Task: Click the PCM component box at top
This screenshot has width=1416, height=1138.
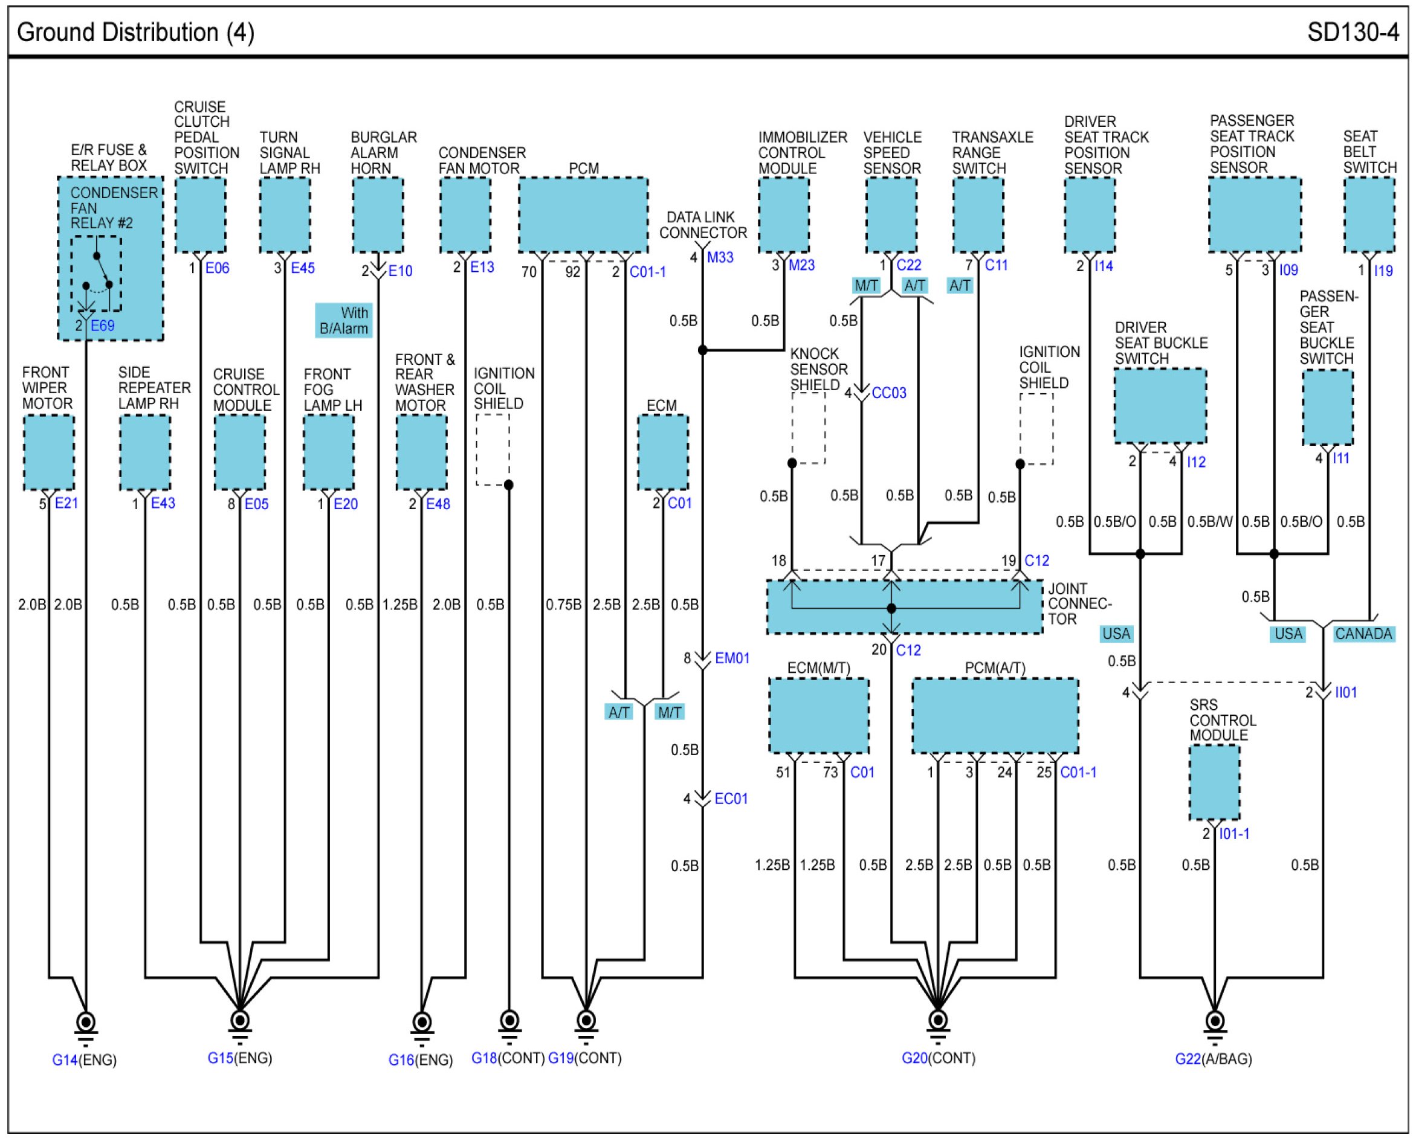Action: point(583,214)
